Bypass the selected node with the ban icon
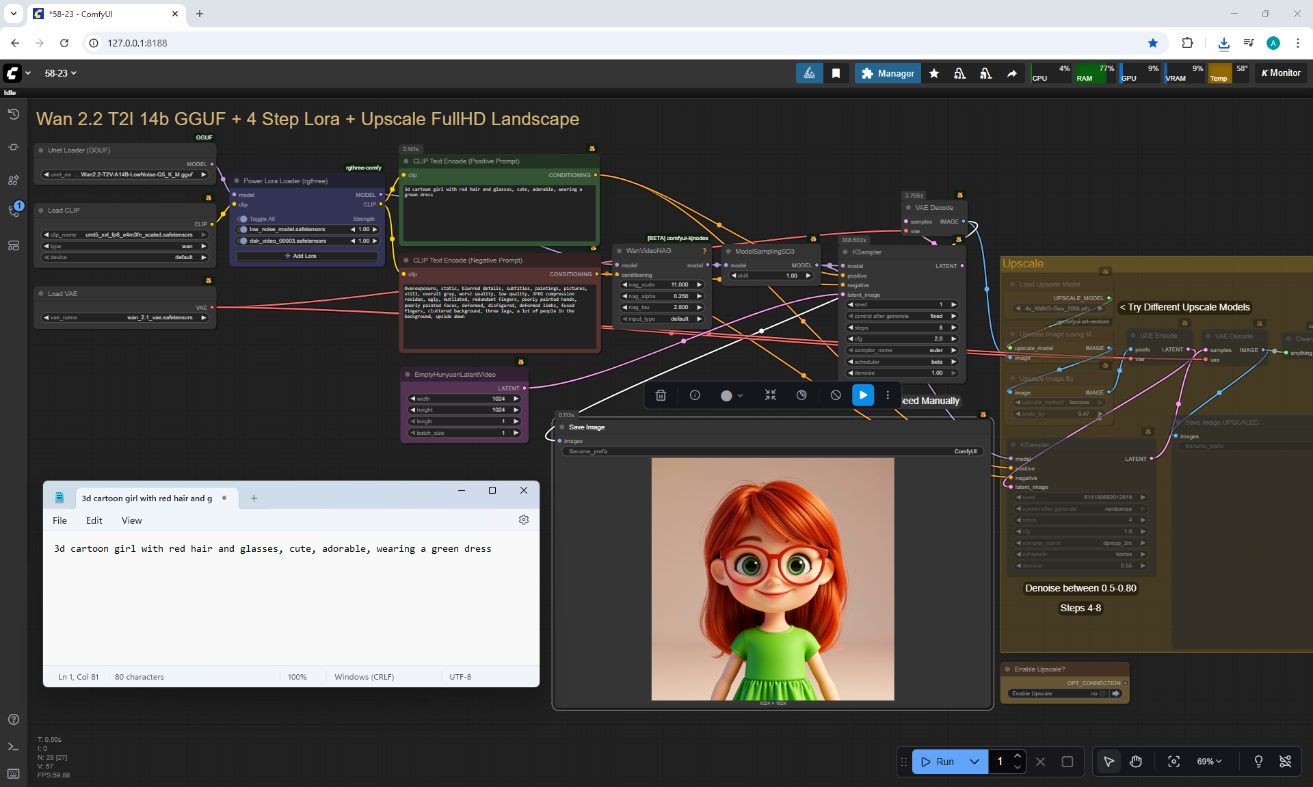1313x787 pixels. click(835, 395)
